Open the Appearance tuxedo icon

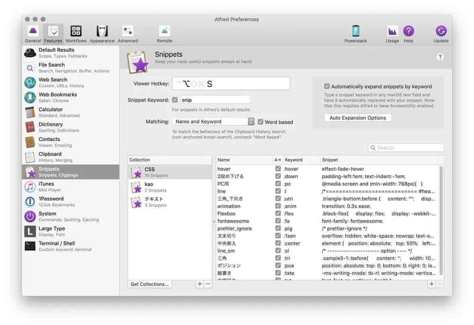coord(102,32)
